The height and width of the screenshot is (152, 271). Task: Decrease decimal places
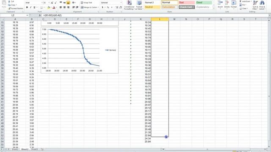pyautogui.click(x=120, y=8)
